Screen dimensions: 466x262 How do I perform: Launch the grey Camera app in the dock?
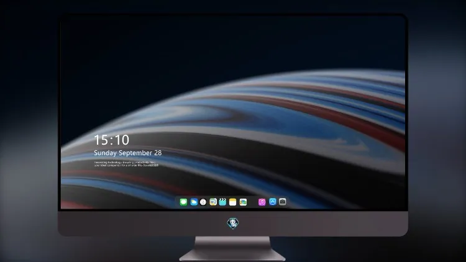click(x=282, y=202)
